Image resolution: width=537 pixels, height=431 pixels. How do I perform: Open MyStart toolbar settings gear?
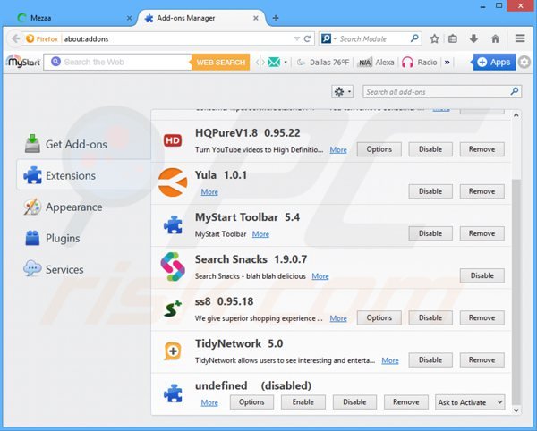point(524,63)
